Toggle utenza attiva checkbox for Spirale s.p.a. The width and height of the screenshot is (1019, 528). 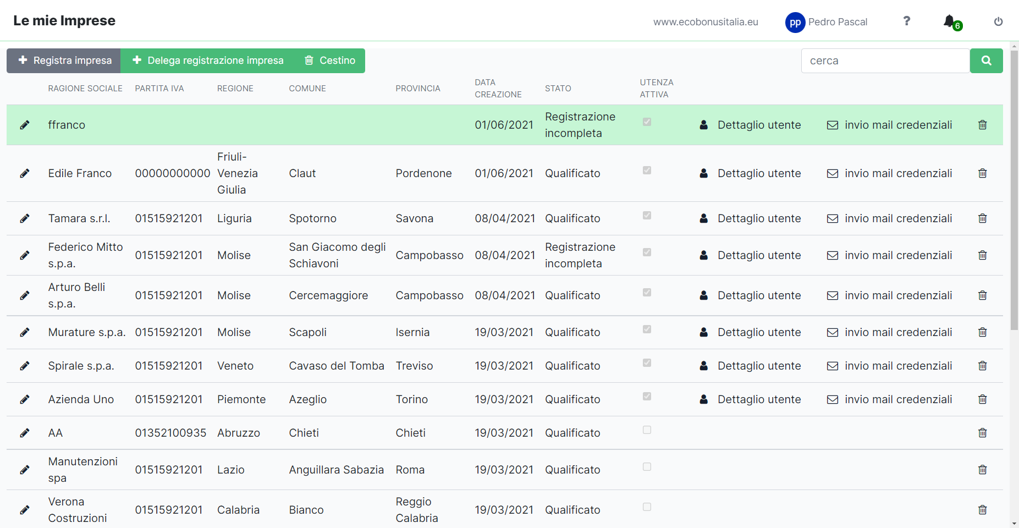click(647, 363)
